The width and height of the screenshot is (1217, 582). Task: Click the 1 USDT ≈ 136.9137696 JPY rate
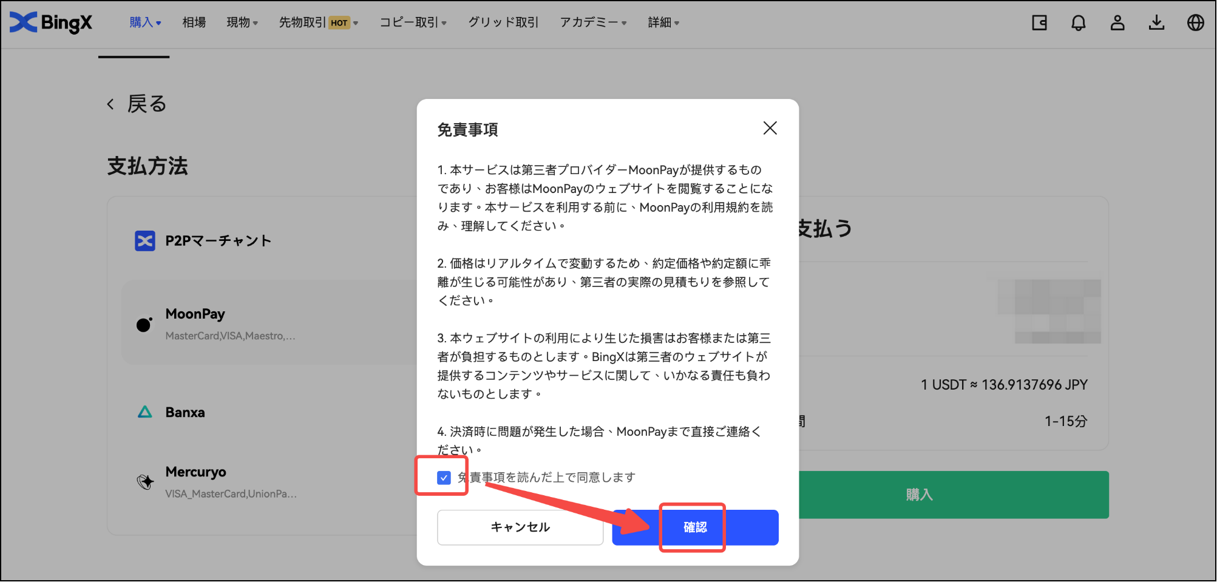click(1004, 385)
